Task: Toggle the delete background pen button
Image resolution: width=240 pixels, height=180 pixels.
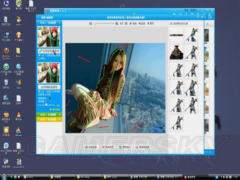Action: coord(49,87)
